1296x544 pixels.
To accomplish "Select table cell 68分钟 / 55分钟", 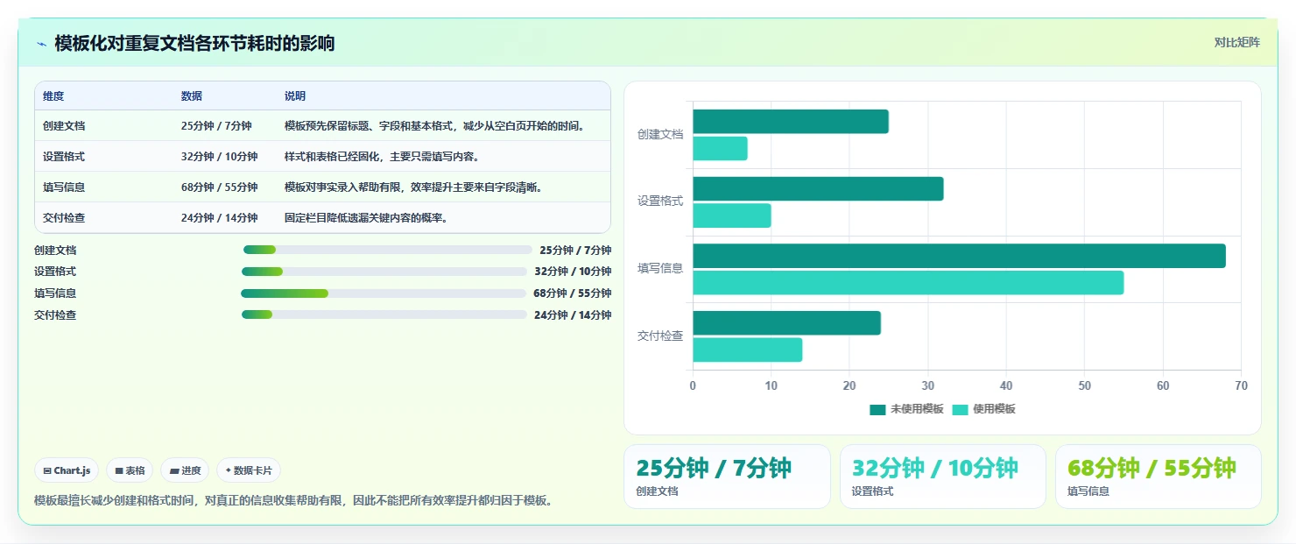I will (219, 187).
